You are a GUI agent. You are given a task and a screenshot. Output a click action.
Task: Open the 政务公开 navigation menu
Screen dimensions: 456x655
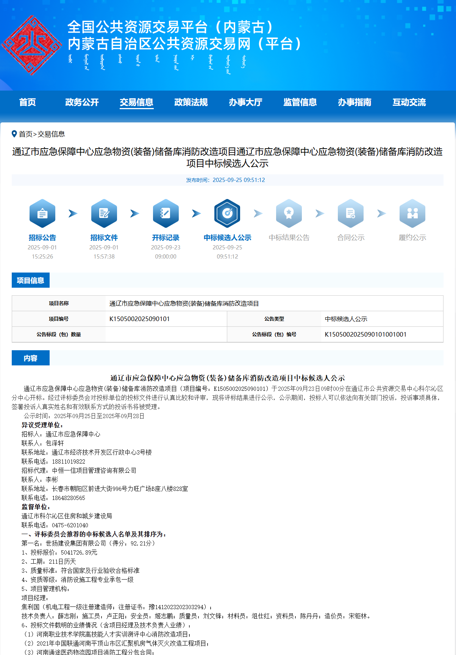click(82, 102)
